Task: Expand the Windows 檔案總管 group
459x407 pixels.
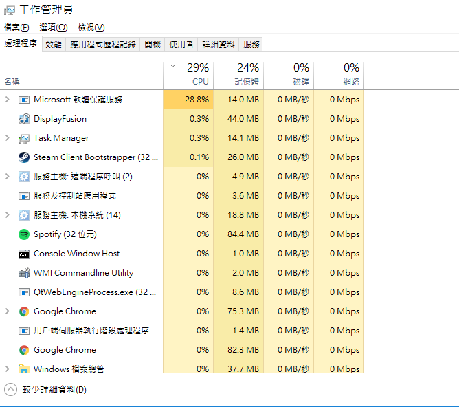Action: tap(8, 368)
